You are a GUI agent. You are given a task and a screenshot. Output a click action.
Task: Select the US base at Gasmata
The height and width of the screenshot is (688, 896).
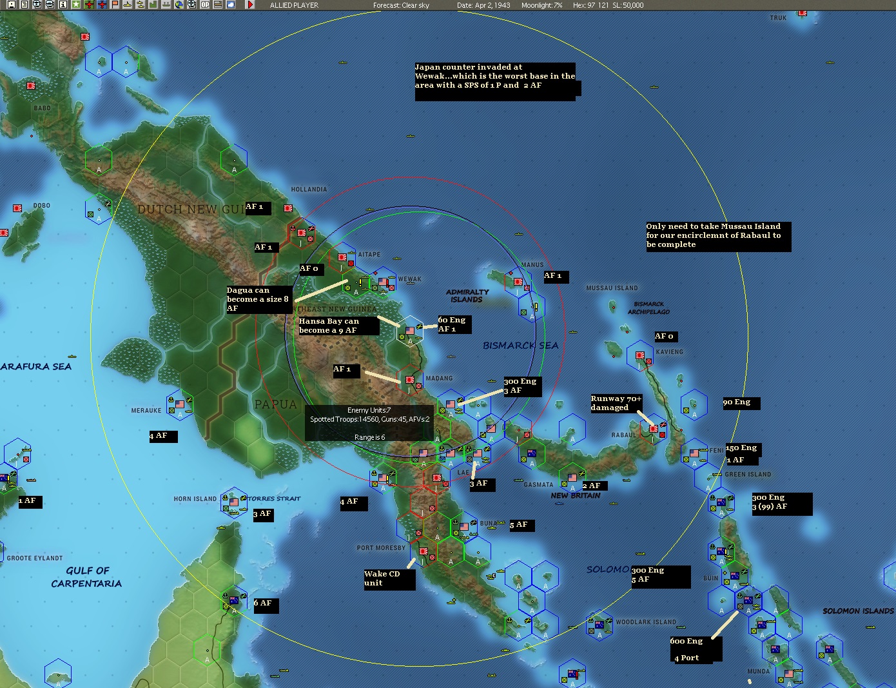click(x=572, y=478)
